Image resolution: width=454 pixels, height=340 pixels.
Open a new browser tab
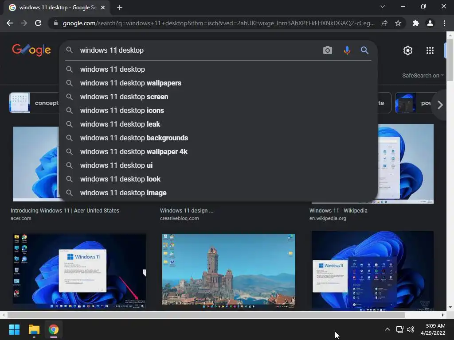tap(120, 8)
